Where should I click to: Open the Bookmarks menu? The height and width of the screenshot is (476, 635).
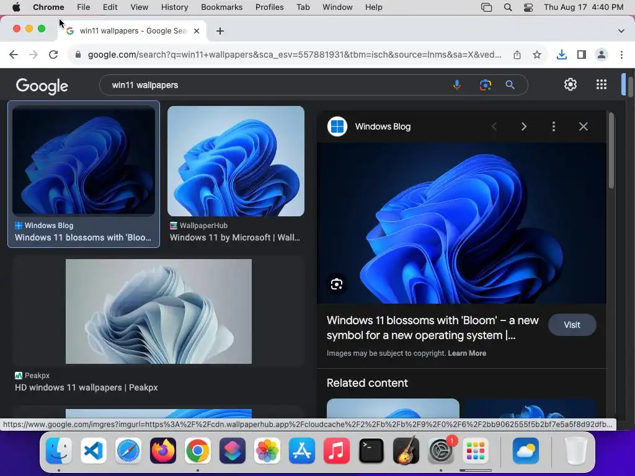pos(221,7)
